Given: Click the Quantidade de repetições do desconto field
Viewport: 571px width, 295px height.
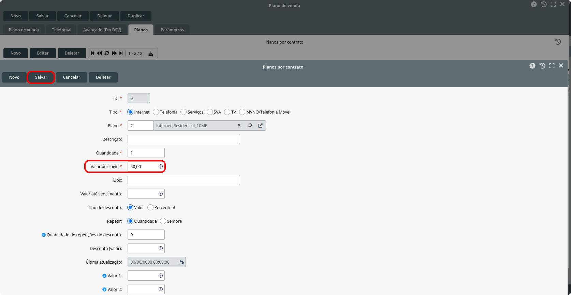Looking at the screenshot, I should (146, 235).
